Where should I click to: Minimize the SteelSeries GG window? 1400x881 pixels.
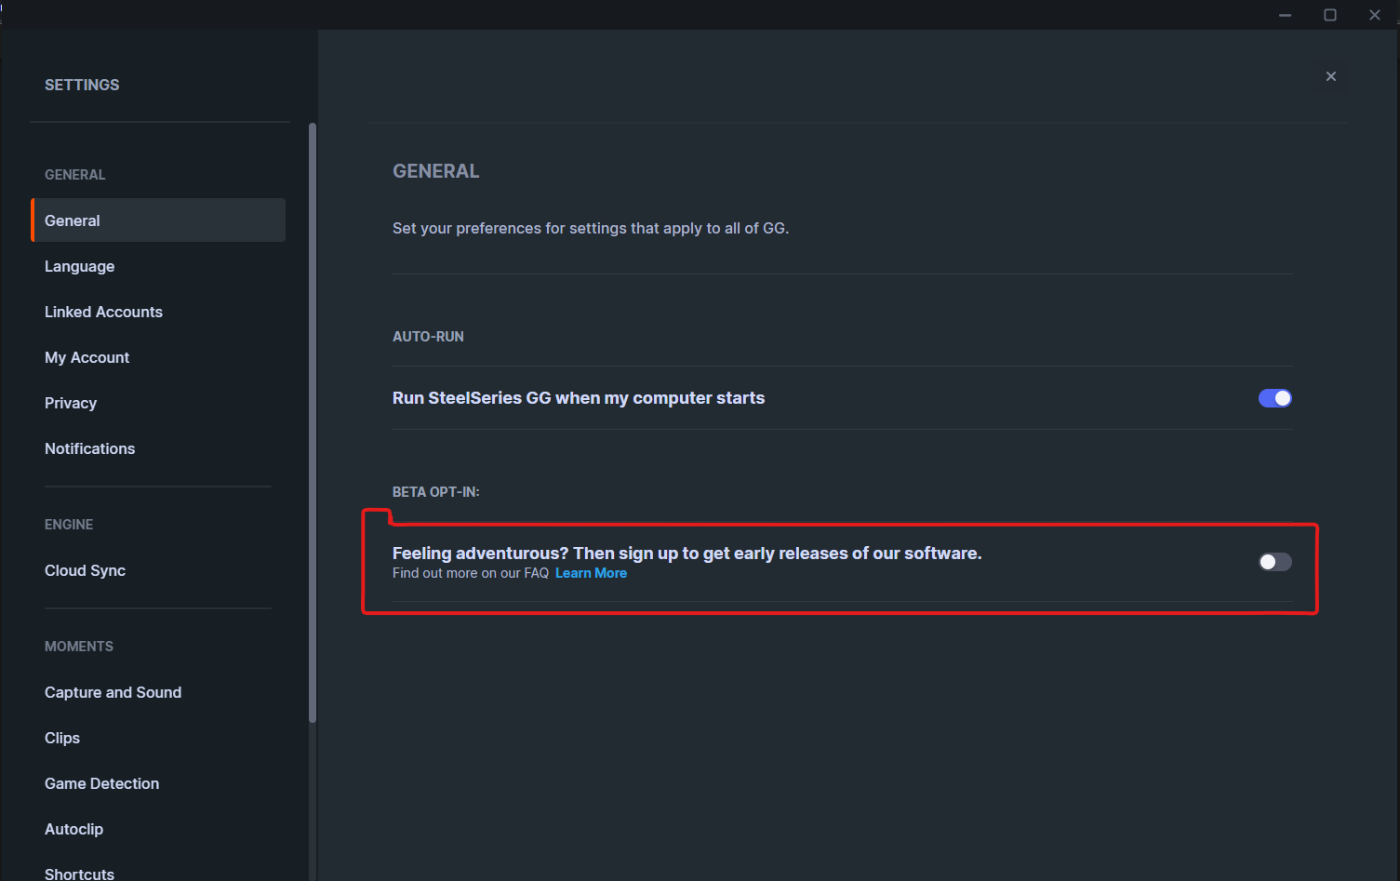(1285, 15)
